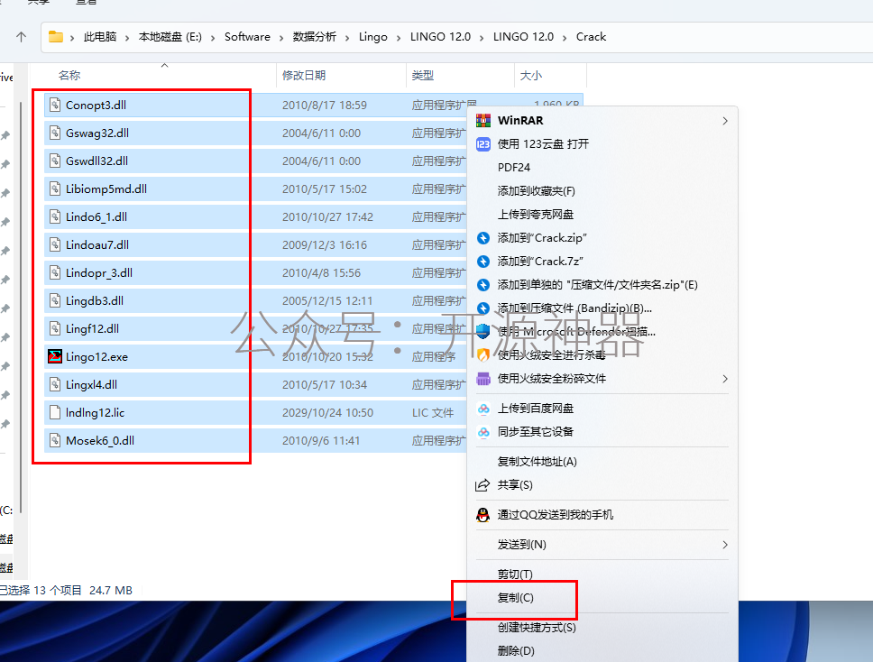Select file Lingf12.dll
This screenshot has height=662, width=873.
[x=92, y=328]
